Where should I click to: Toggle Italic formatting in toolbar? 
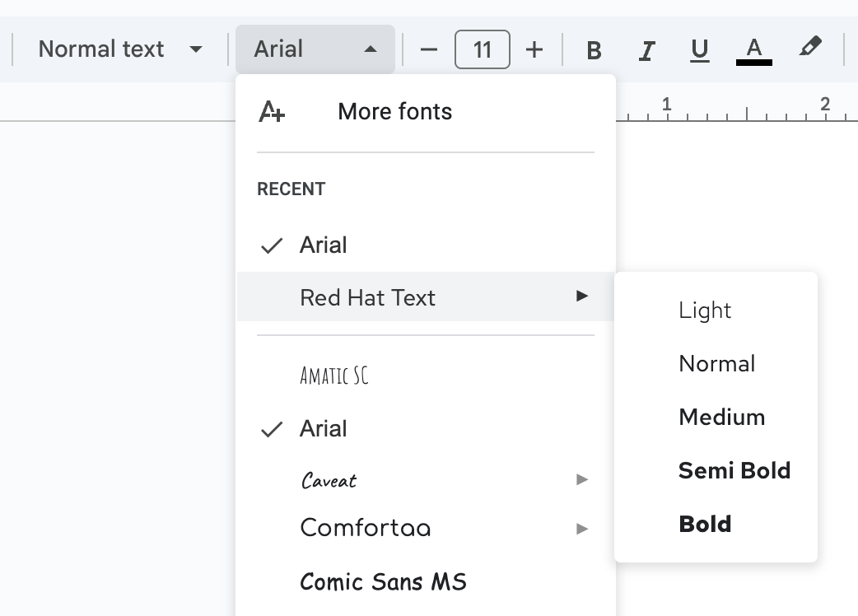tap(646, 50)
